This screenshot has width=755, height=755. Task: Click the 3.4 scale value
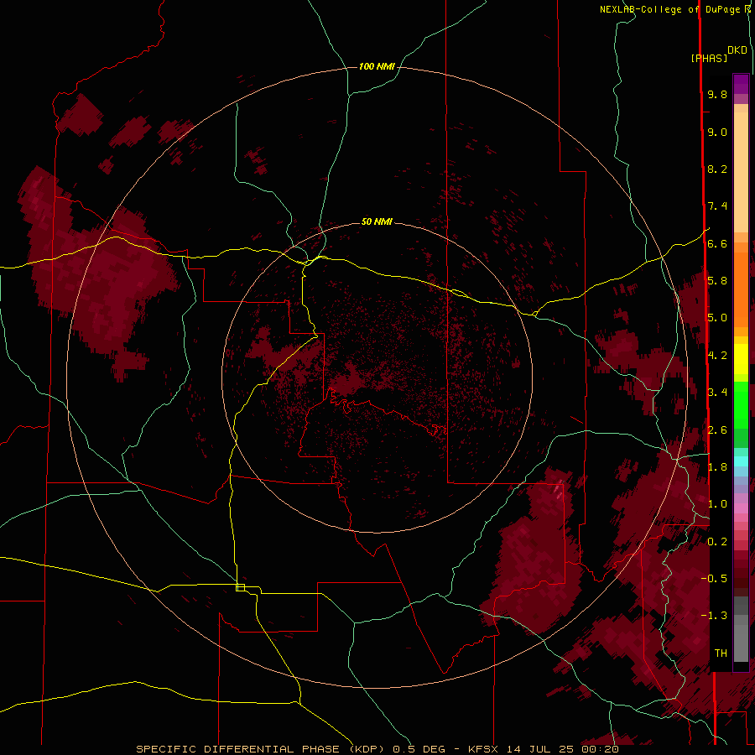pos(717,393)
